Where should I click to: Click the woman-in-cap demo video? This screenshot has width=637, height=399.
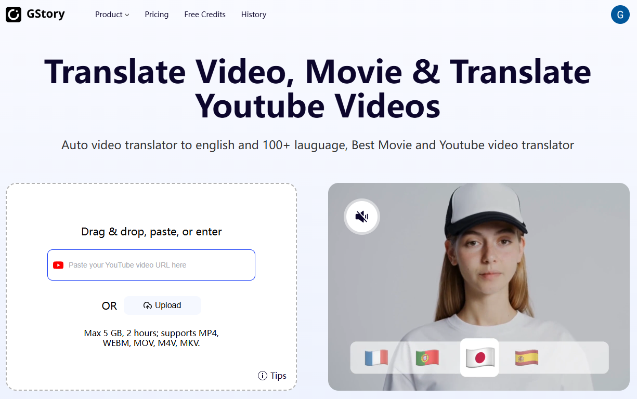pos(478,260)
